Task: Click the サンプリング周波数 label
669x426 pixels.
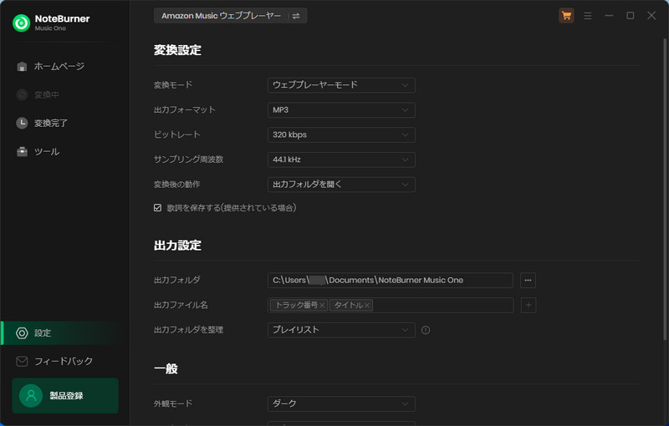Action: tap(189, 160)
